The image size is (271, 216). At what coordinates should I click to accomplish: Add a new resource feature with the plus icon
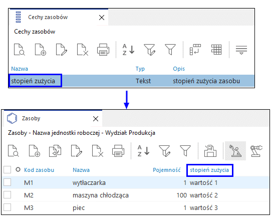[41, 50]
